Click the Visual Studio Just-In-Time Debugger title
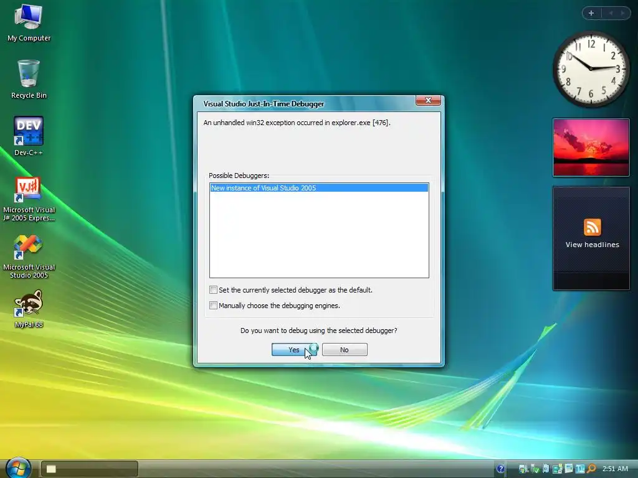The height and width of the screenshot is (478, 638). coord(264,104)
